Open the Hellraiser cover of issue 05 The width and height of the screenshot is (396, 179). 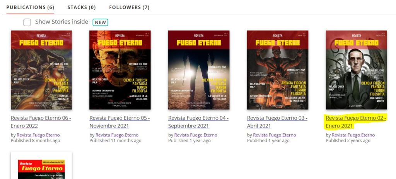pyautogui.click(x=120, y=70)
